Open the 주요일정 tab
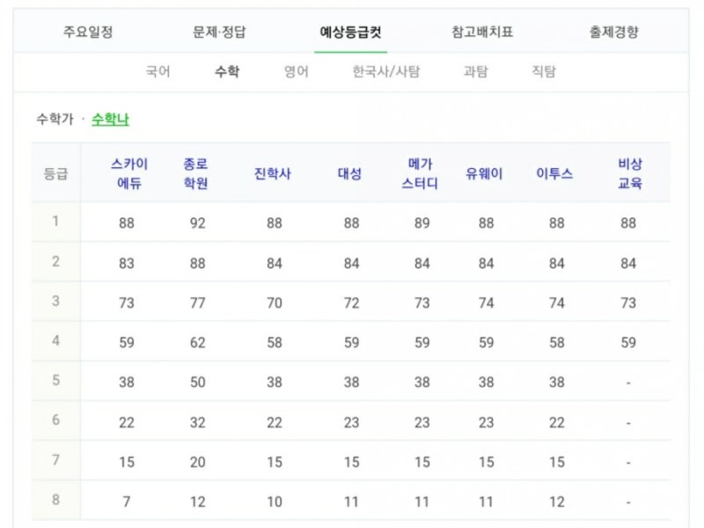The height and width of the screenshot is (528, 704). [x=88, y=33]
